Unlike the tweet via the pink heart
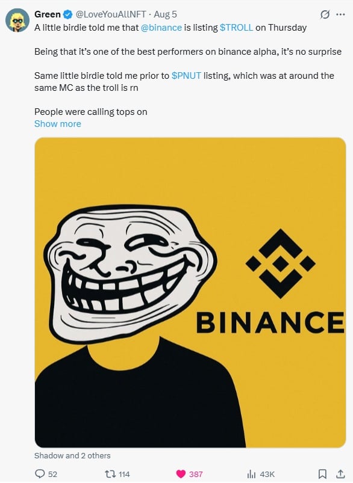Image resolution: width=353 pixels, height=483 pixels. point(181,474)
